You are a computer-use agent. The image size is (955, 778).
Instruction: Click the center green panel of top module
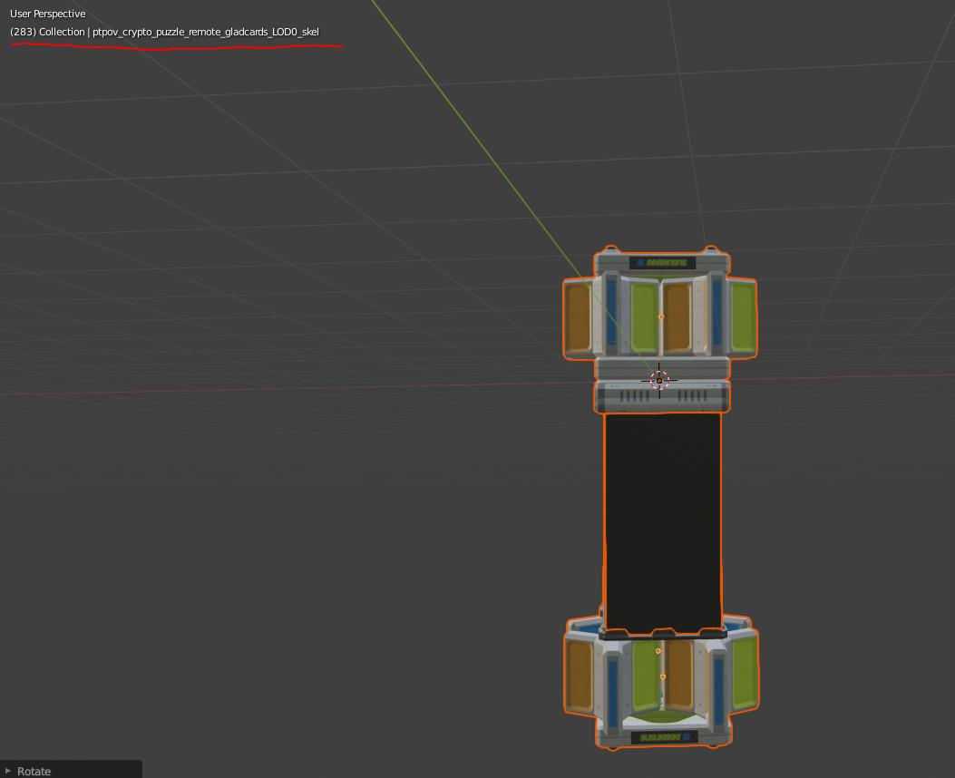(x=644, y=317)
